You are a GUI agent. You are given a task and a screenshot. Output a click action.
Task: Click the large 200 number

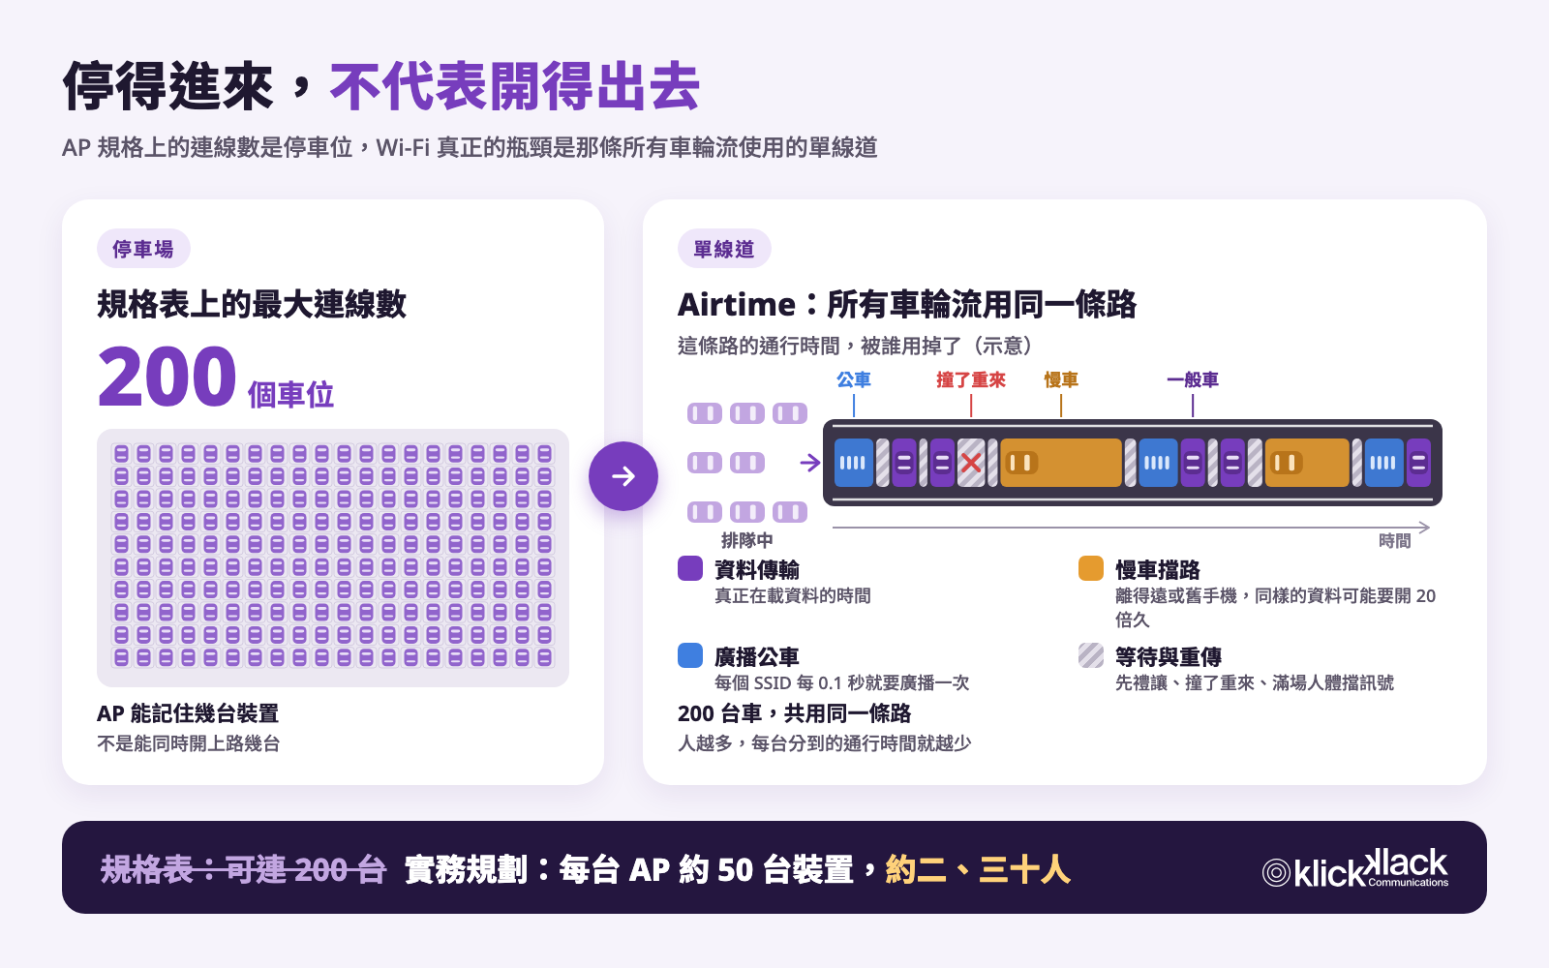(x=167, y=377)
